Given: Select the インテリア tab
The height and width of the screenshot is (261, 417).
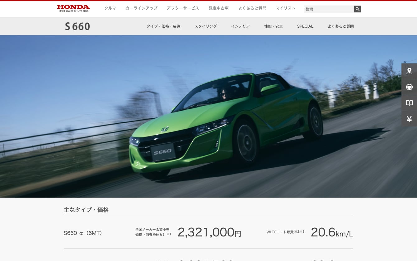Looking at the screenshot, I should (240, 26).
